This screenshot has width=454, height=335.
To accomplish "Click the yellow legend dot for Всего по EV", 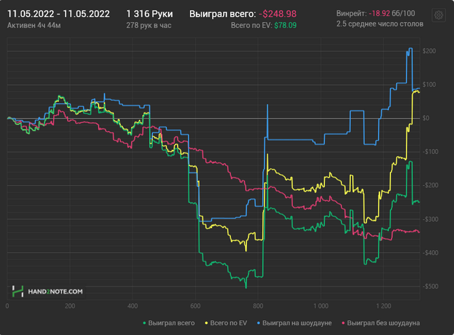I will click(x=206, y=323).
